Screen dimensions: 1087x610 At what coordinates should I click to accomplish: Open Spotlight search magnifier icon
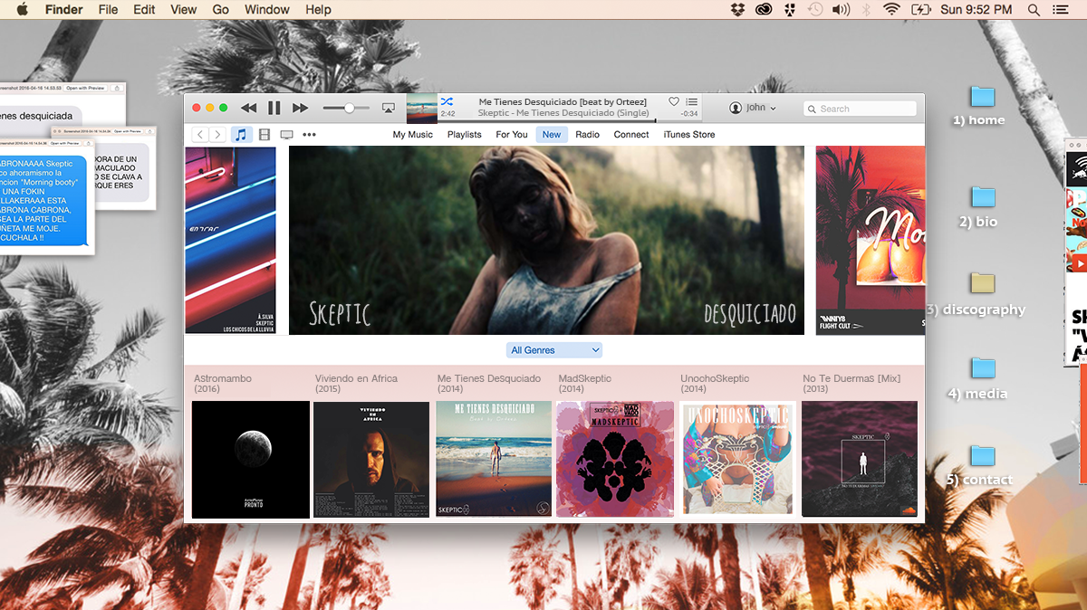coord(1034,9)
